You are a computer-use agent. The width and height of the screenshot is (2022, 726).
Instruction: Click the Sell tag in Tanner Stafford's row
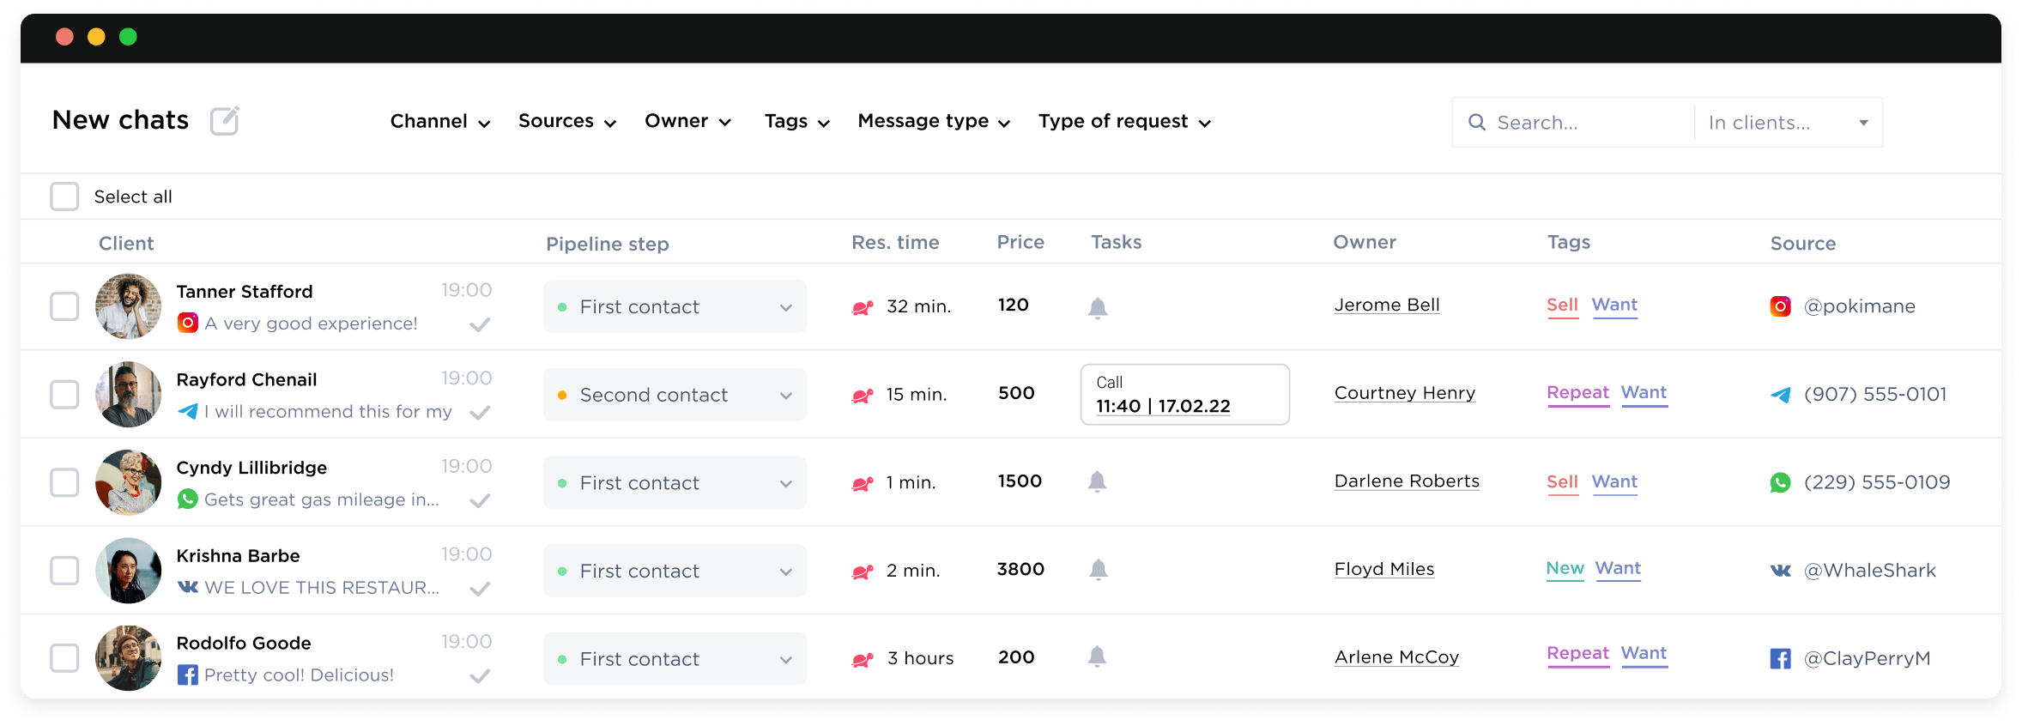(x=1562, y=306)
